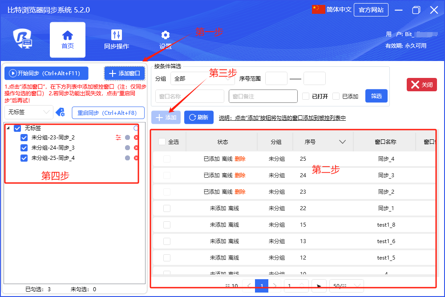Switch to the 同步操作 tab
The image size is (445, 297).
[117, 40]
